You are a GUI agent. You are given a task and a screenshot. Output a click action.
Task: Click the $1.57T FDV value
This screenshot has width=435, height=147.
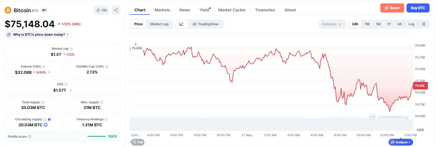[x=60, y=90]
